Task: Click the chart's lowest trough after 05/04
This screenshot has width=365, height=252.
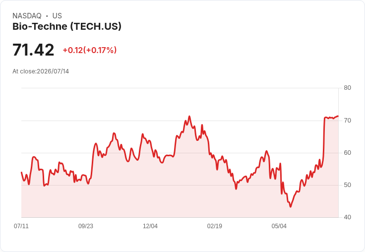Action: [x=290, y=206]
